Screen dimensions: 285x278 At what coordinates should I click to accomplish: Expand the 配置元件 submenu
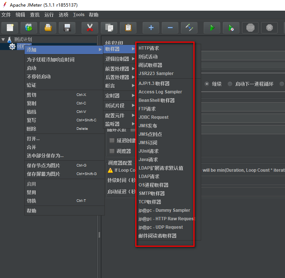pos(119,115)
